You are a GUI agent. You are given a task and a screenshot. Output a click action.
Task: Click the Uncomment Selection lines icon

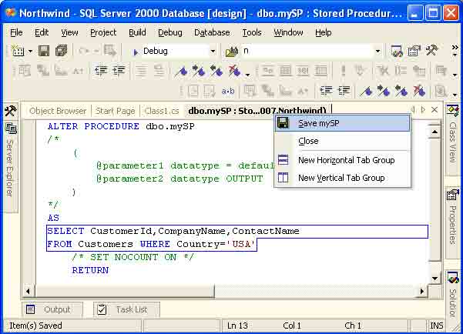[159, 71]
